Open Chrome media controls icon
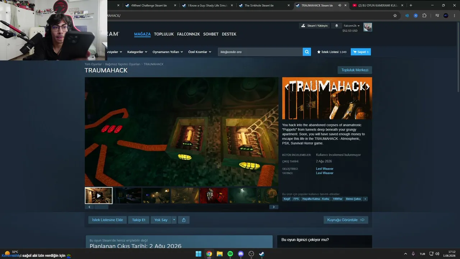460x259 pixels. (437, 15)
